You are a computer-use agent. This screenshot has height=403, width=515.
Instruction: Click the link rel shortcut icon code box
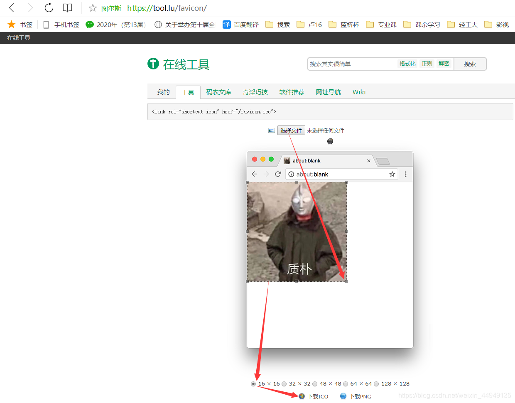click(330, 111)
